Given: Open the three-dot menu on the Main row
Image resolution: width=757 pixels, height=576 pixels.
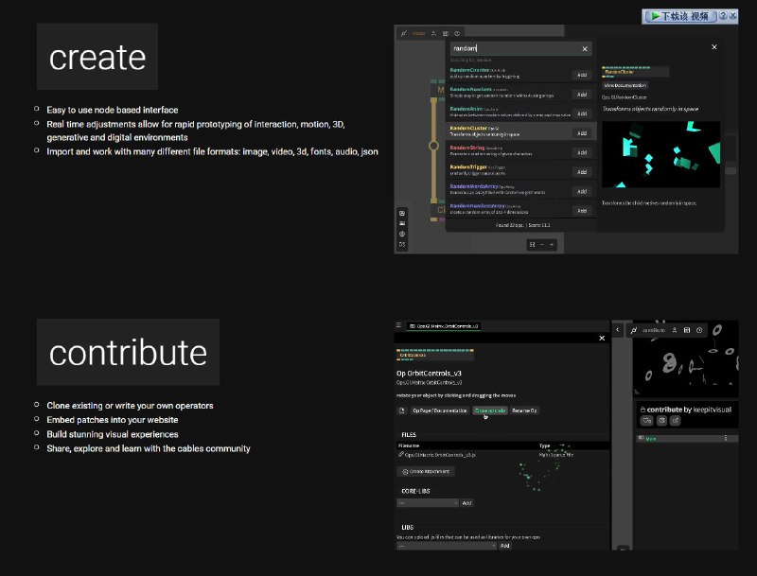Looking at the screenshot, I should pyautogui.click(x=726, y=438).
